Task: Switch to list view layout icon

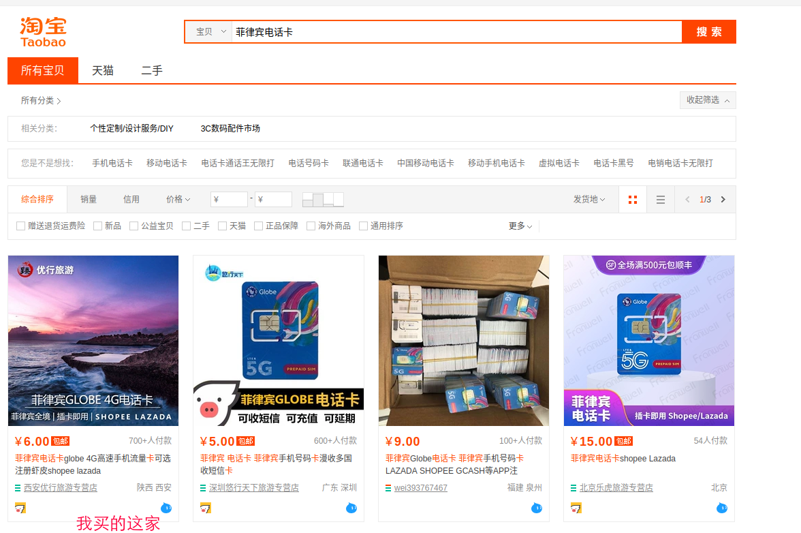Action: pos(661,199)
